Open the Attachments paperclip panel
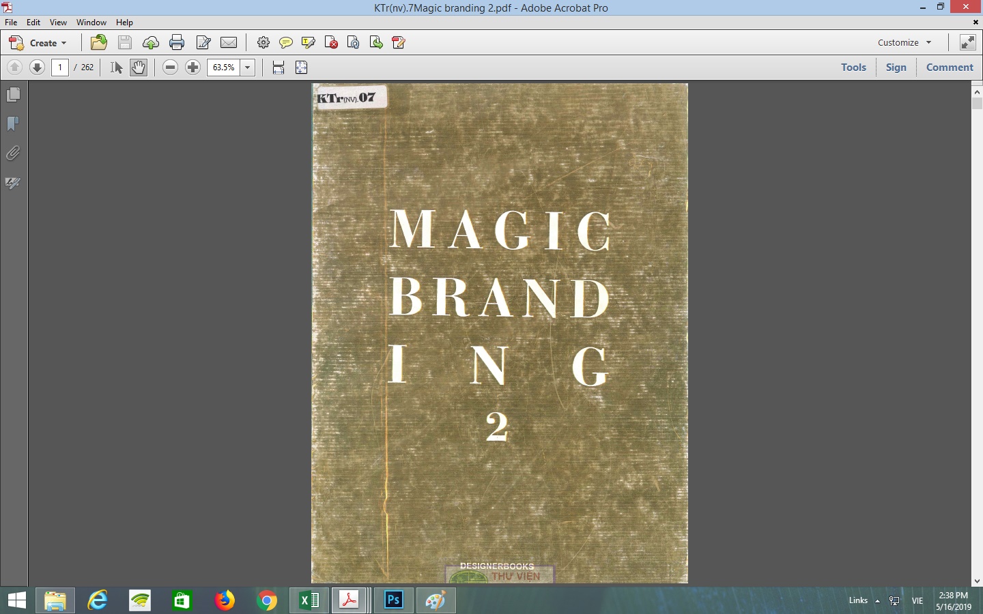Viewport: 983px width, 614px height. (x=13, y=153)
